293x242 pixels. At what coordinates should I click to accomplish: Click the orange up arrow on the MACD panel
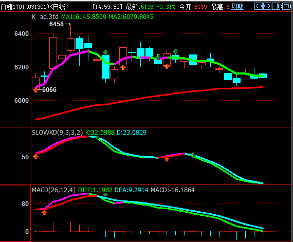coord(44,212)
